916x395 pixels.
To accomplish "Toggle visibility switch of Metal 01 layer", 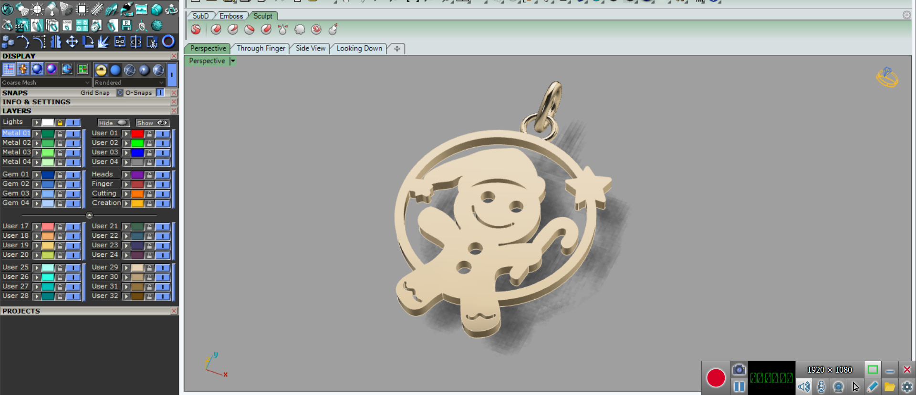I will pyautogui.click(x=73, y=133).
